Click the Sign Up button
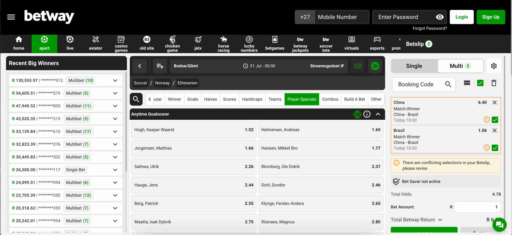512x235 pixels. coord(491,17)
